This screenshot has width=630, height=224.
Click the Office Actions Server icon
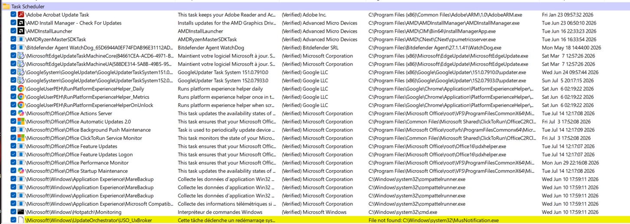20,114
